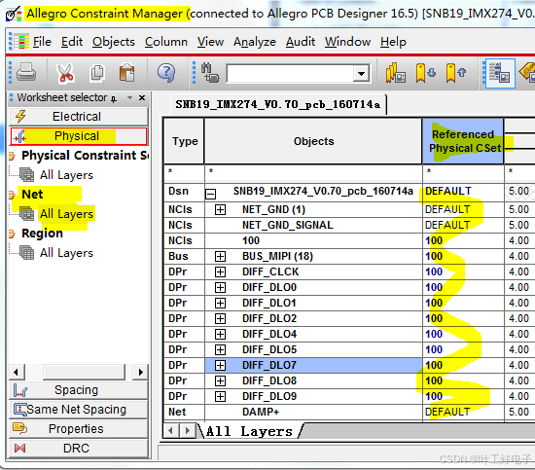The height and width of the screenshot is (470, 535).
Task: Select the Physical worksheet button
Action: click(x=79, y=136)
